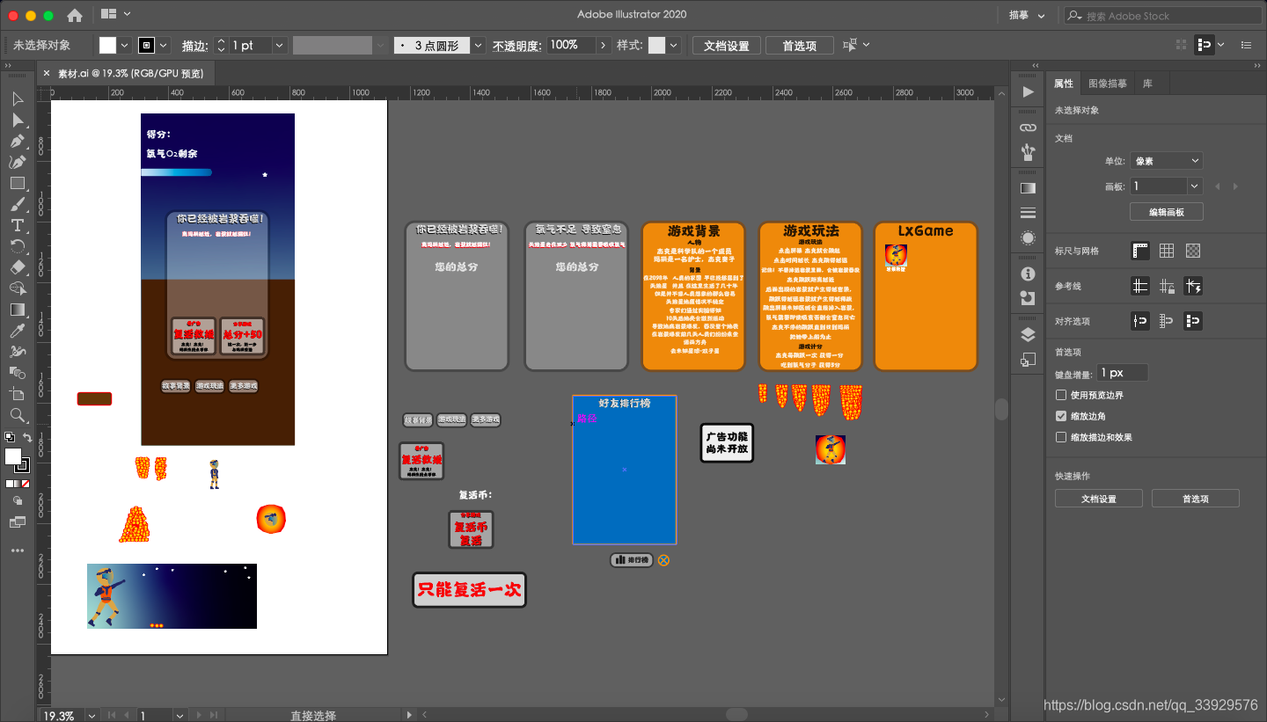Click 文档设置 button in control bar
Viewport: 1267px width, 722px height.
pos(726,45)
